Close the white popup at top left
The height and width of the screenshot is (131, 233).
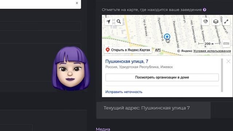[77, 3]
